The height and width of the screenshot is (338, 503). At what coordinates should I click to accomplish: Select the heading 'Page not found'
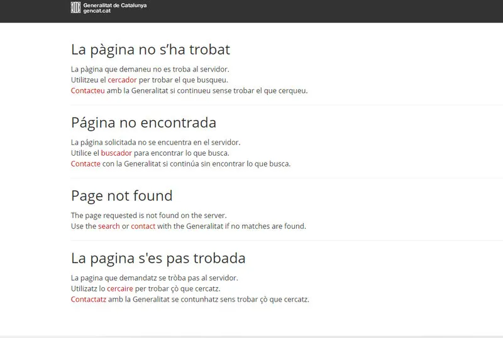(122, 196)
